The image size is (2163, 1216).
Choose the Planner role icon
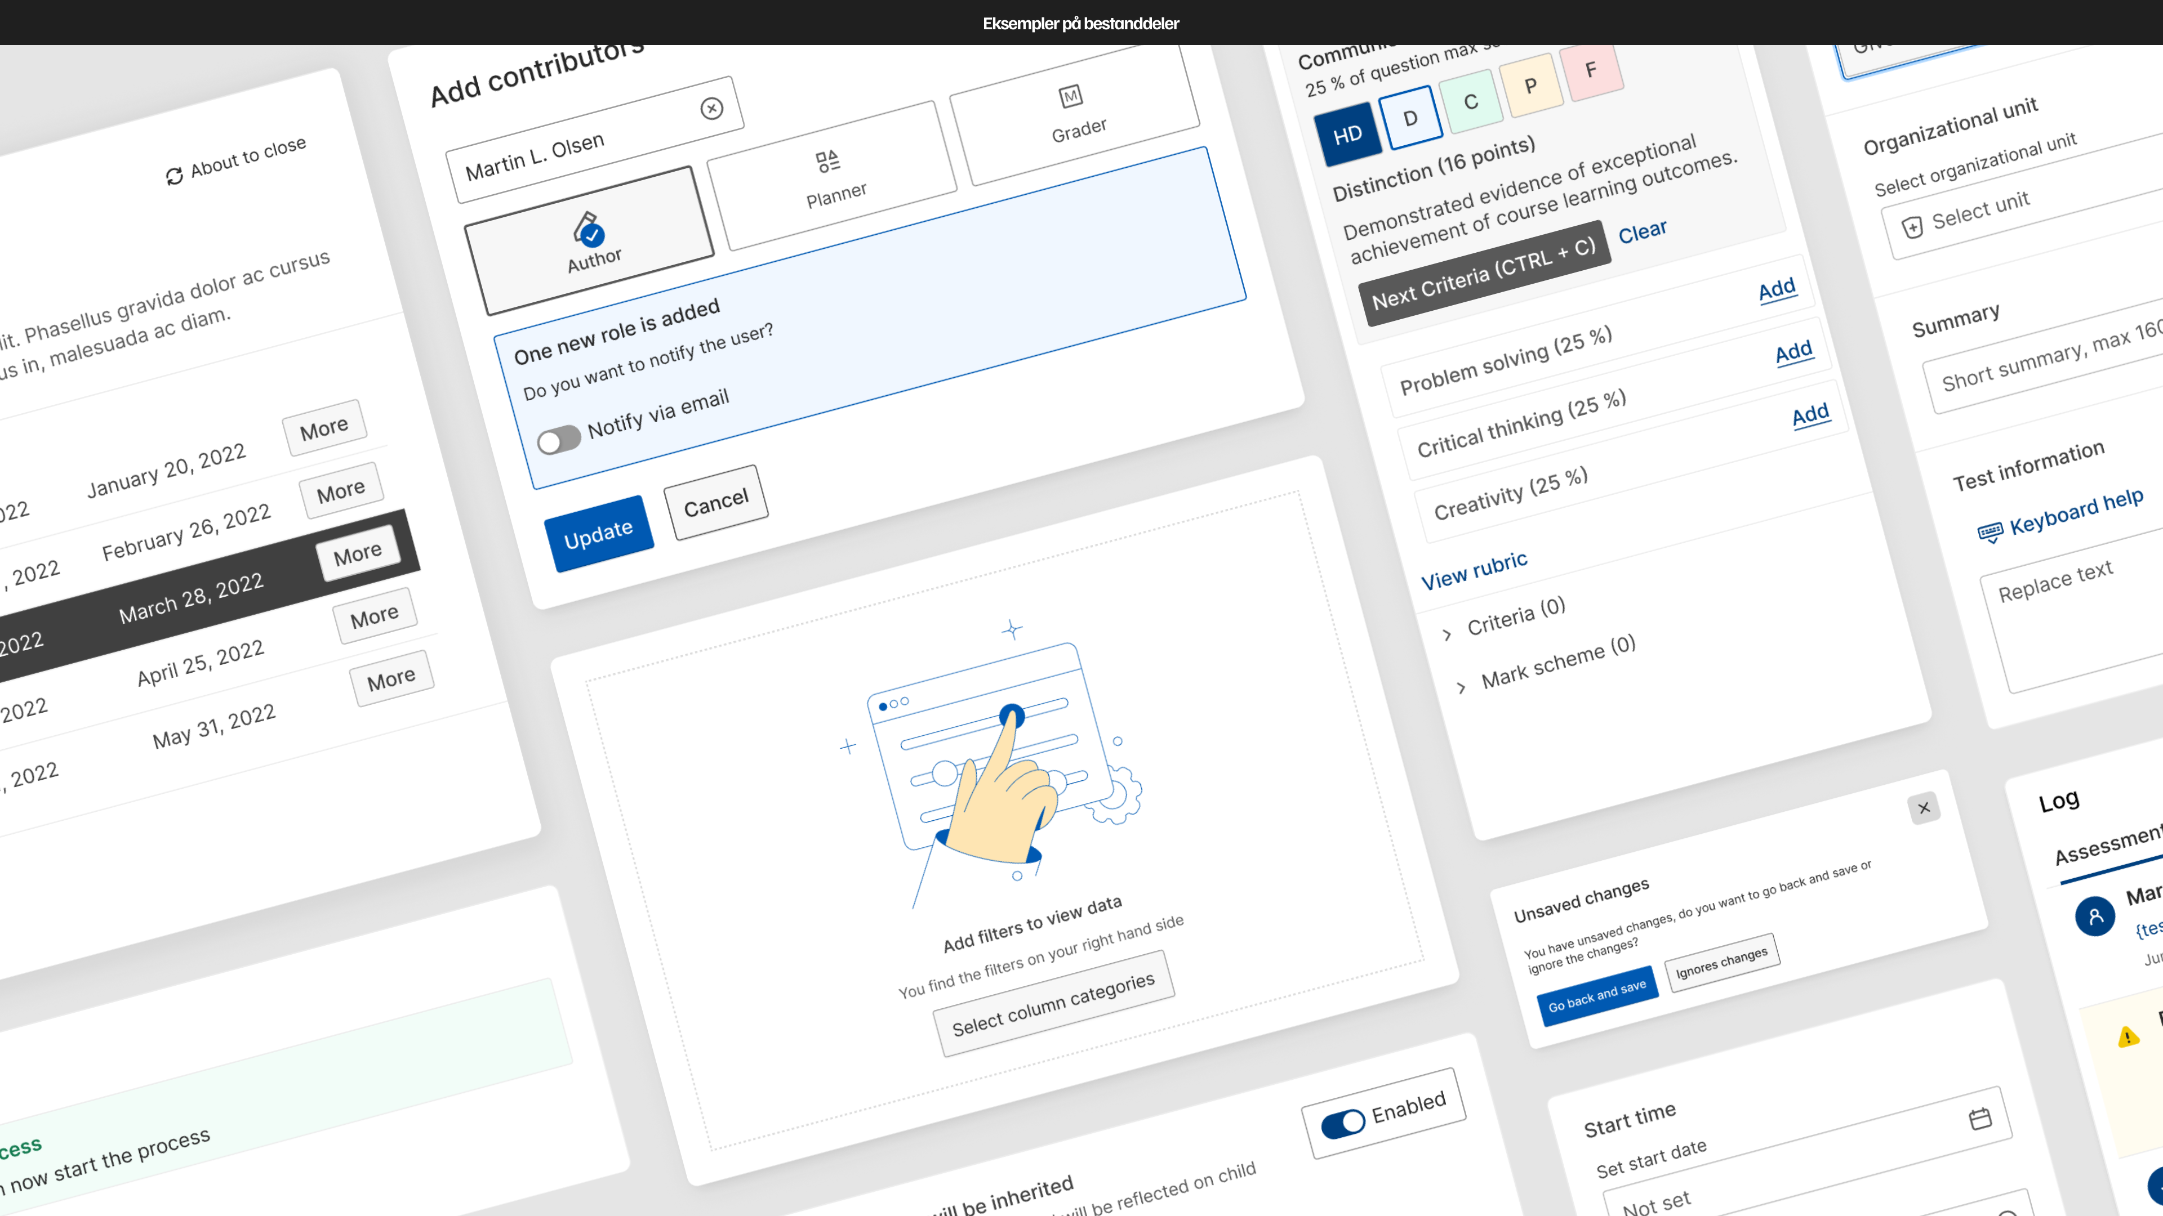click(x=827, y=161)
